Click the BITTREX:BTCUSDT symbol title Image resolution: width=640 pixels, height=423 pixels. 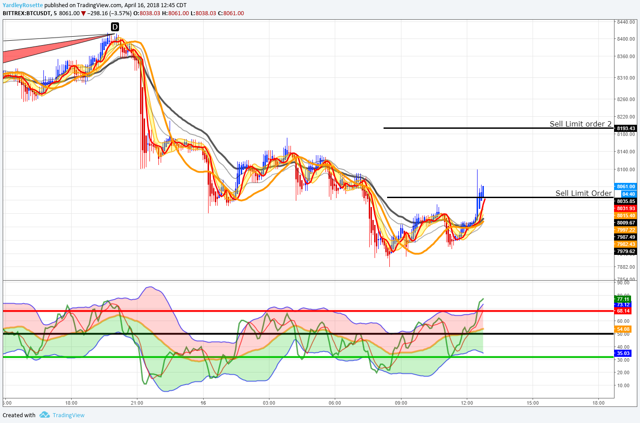pyautogui.click(x=27, y=13)
